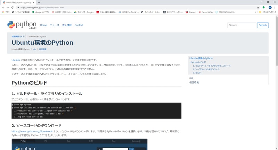
Task: Open the ダッシュボード bookmark
Action: pos(150,12)
